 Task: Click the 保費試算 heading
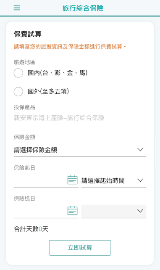click(x=27, y=34)
